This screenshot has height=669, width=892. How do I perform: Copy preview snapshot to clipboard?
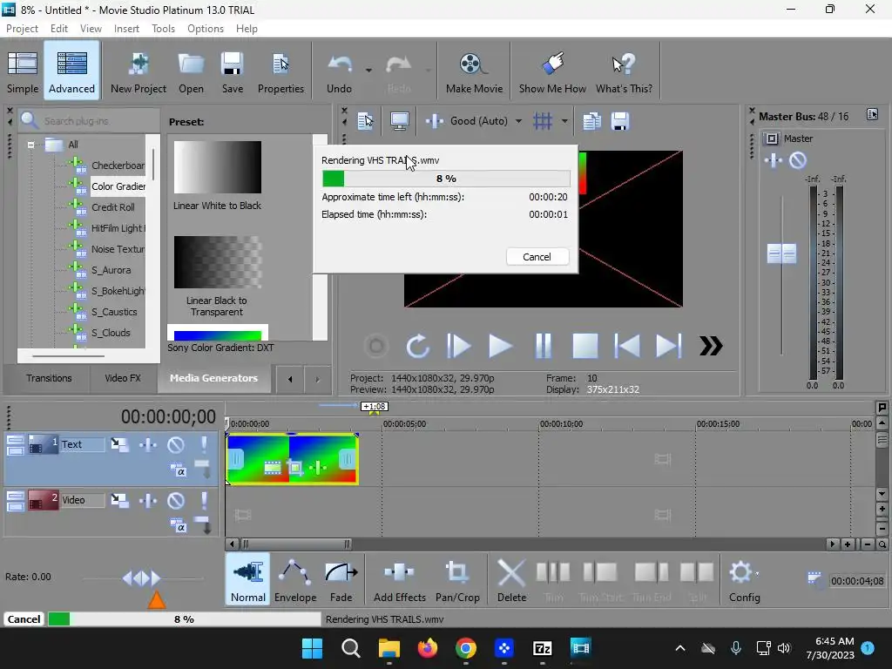pos(591,121)
